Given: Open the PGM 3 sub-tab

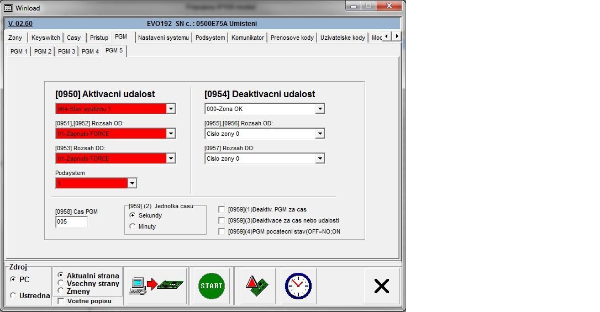Looking at the screenshot, I should click(x=66, y=51).
